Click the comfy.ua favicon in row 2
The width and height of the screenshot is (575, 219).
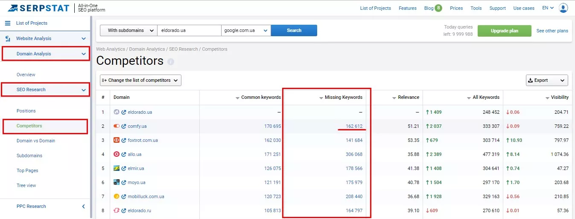[117, 126]
